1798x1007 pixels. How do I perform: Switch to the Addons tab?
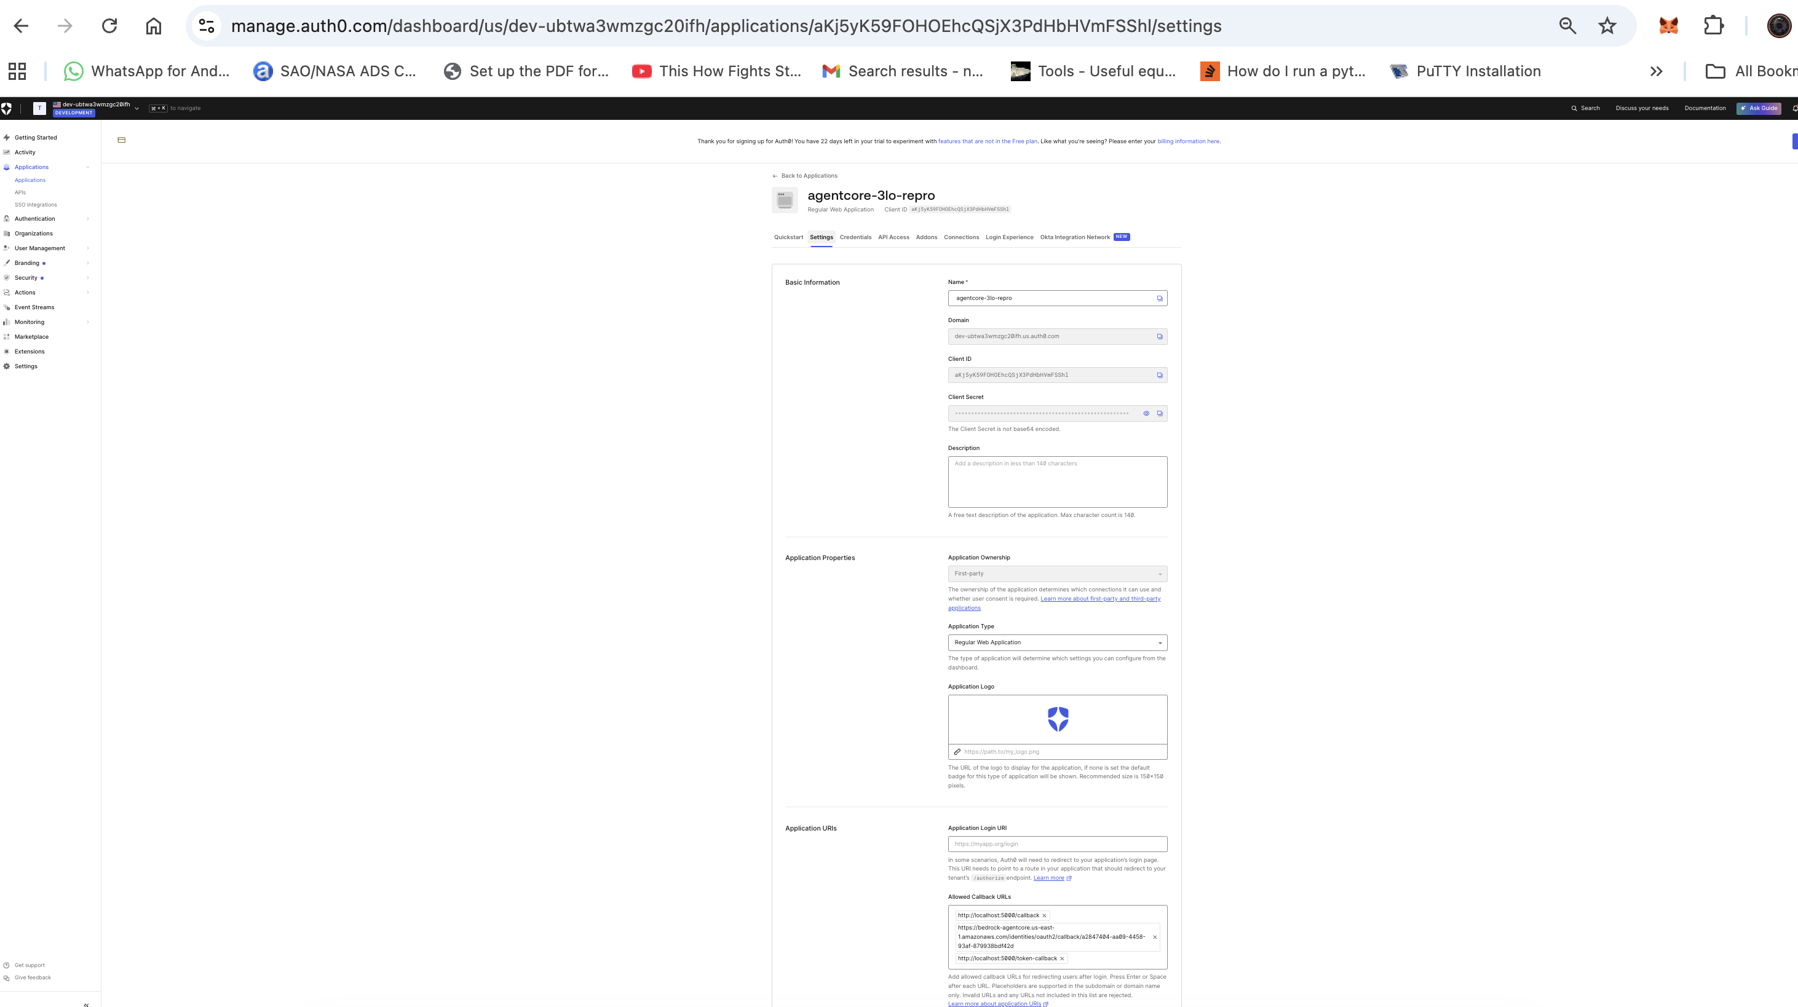(x=927, y=237)
